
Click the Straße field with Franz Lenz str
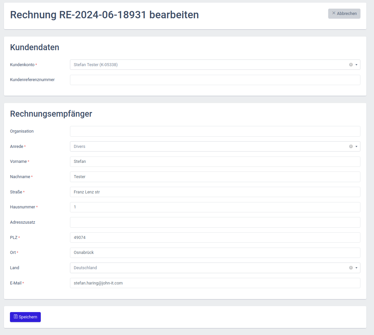(x=215, y=192)
